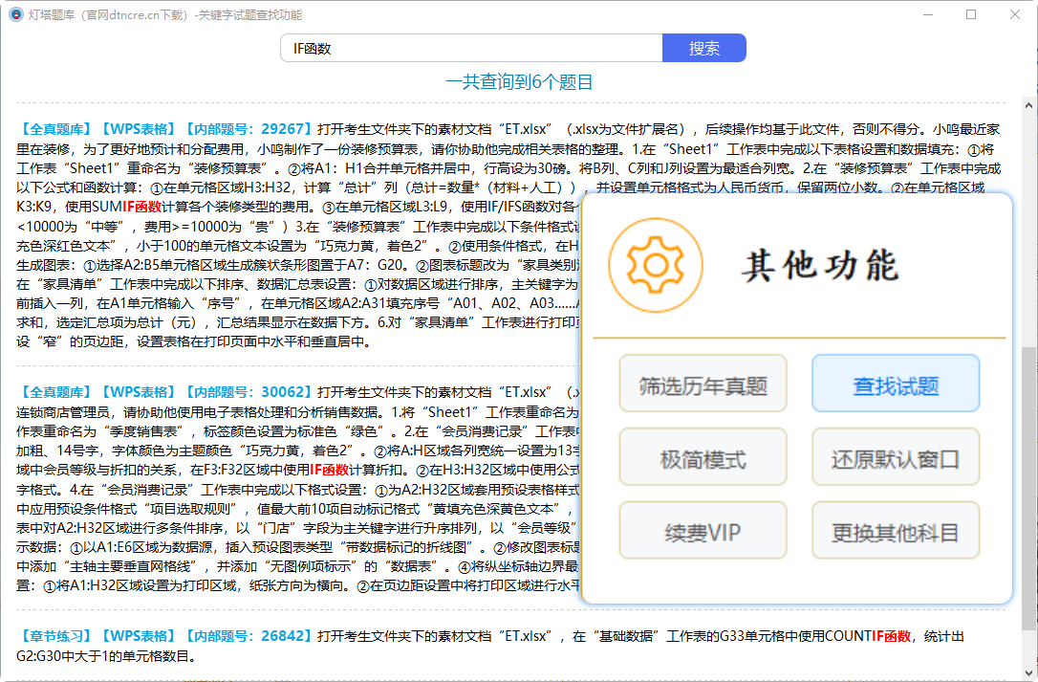The image size is (1038, 682).
Task: Click the scrollbar down arrow
Action: (x=1028, y=672)
